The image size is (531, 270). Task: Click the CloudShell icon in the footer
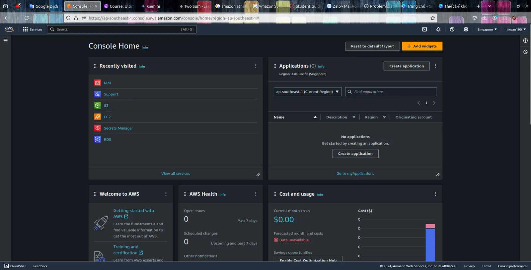[7, 266]
